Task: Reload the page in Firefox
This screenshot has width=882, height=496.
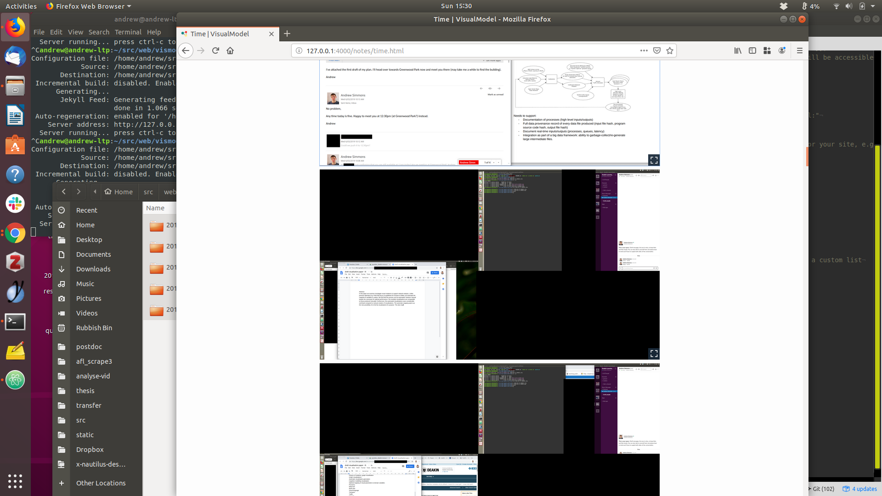Action: point(215,51)
